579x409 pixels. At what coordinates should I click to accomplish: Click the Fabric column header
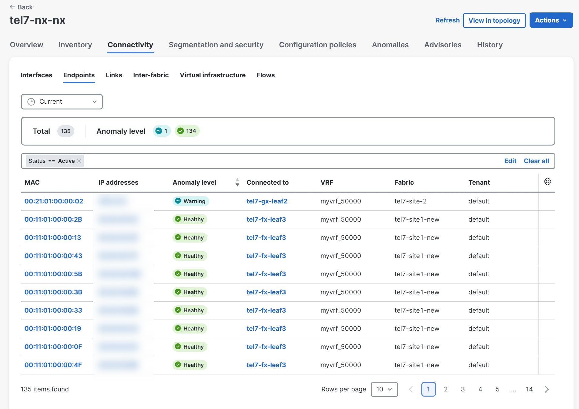[x=404, y=183]
